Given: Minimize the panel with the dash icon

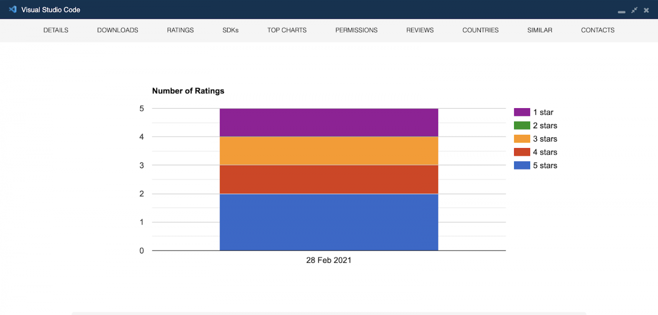Looking at the screenshot, I should [x=621, y=11].
